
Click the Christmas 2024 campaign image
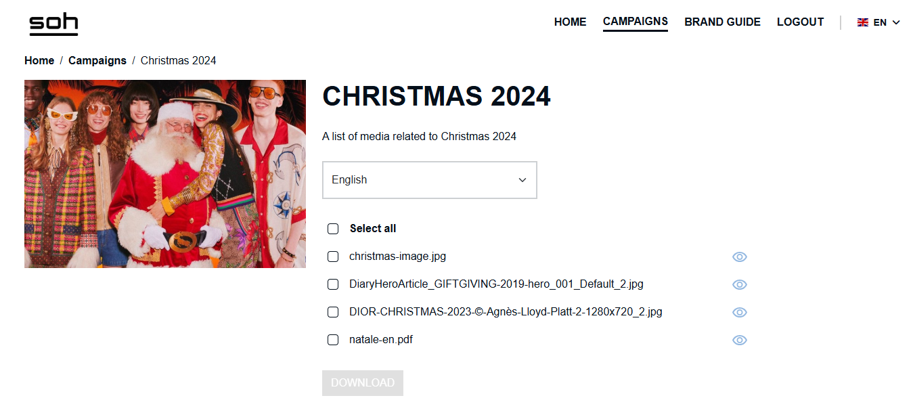[165, 174]
